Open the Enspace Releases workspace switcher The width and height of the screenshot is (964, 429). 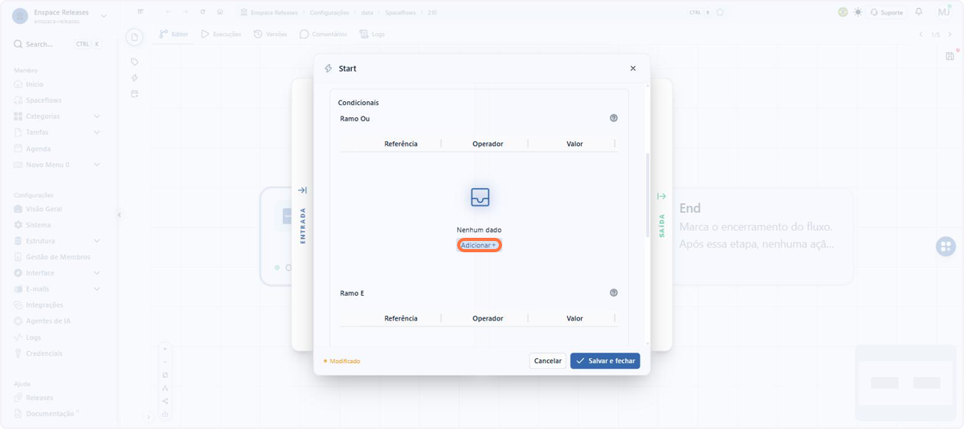(60, 16)
